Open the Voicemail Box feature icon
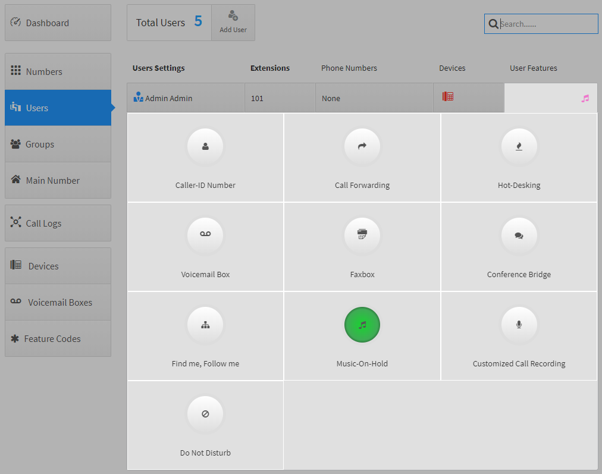Viewport: 602px width, 474px height. point(205,236)
